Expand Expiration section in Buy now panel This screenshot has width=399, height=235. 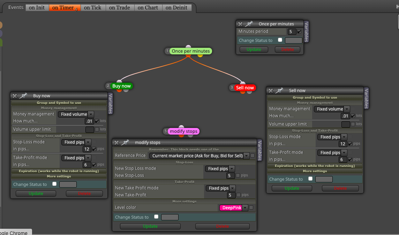(59, 171)
